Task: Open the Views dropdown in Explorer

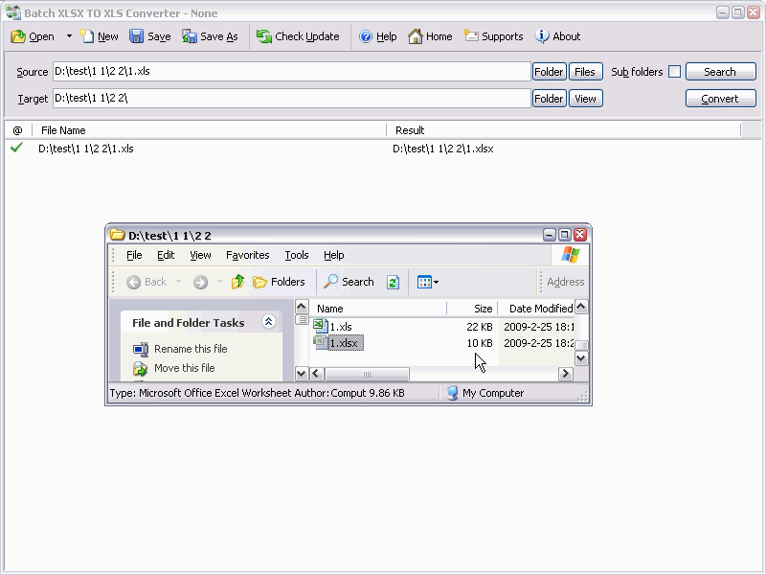Action: point(428,282)
